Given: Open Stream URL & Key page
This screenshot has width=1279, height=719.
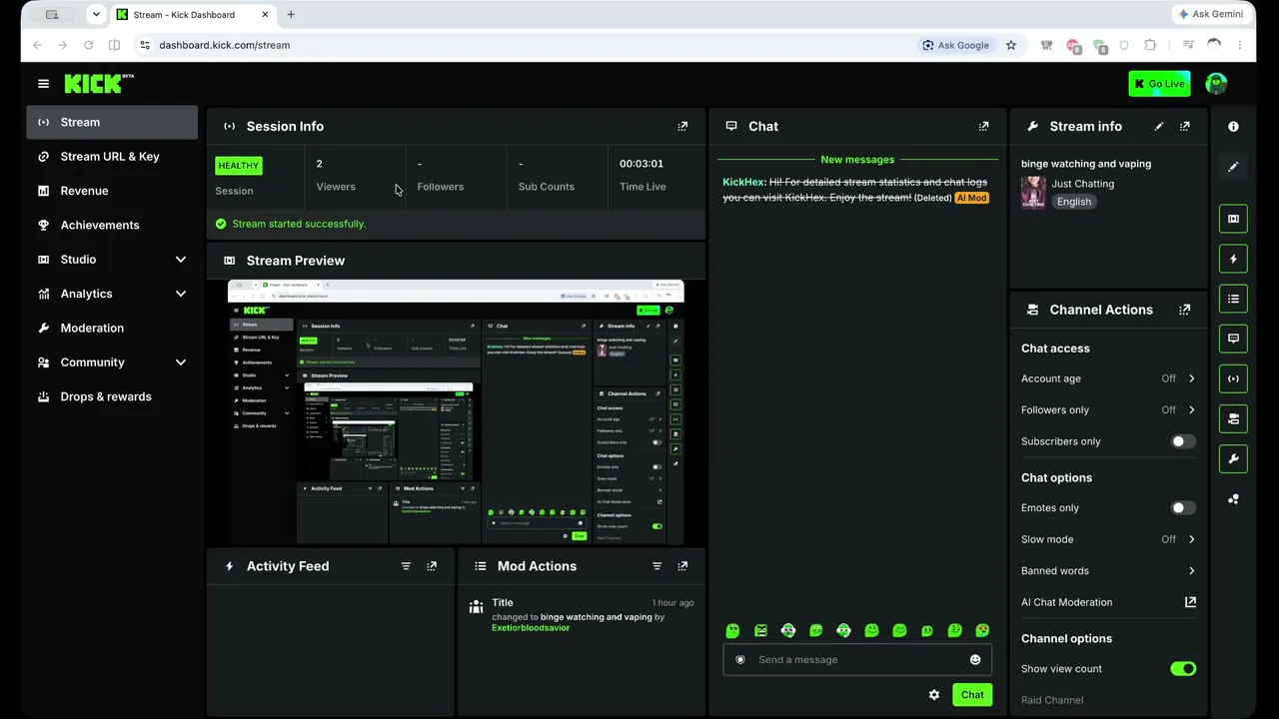Looking at the screenshot, I should click(112, 157).
